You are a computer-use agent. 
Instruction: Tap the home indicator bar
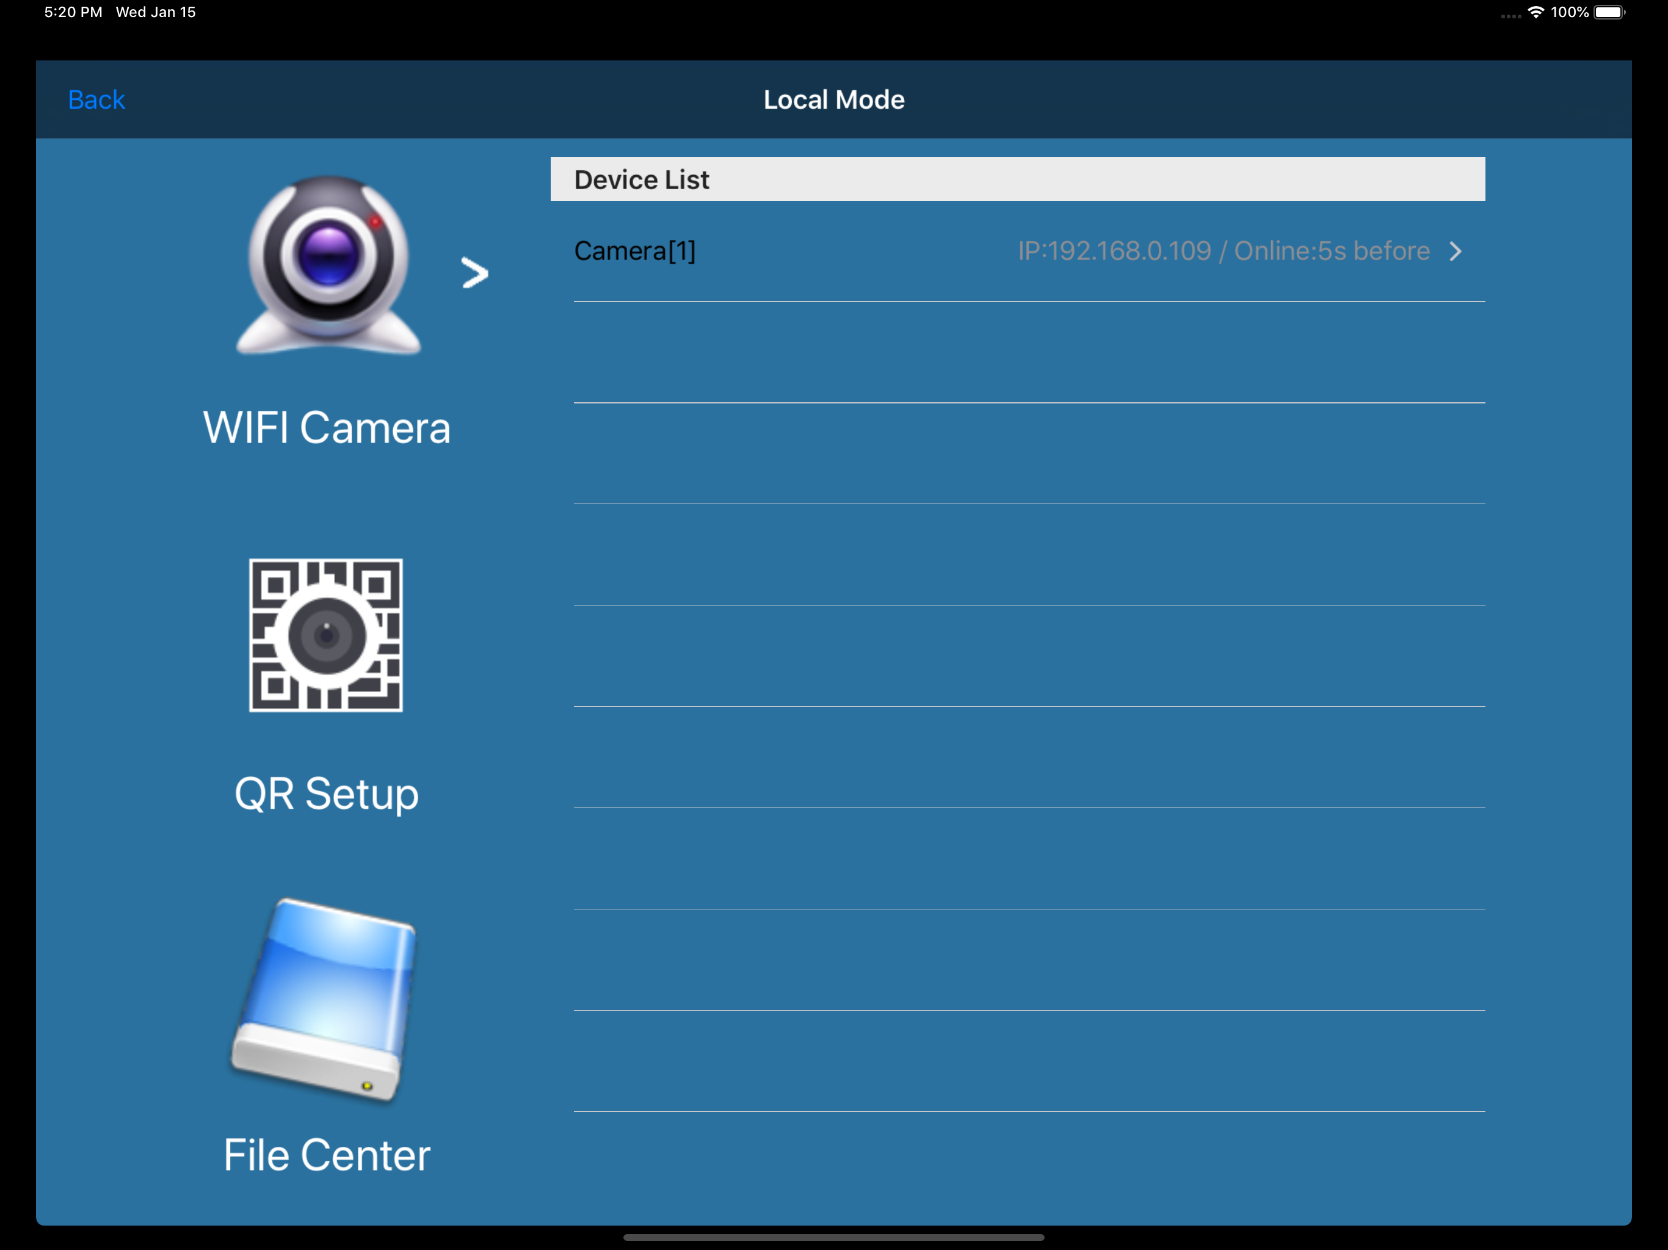coord(834,1237)
